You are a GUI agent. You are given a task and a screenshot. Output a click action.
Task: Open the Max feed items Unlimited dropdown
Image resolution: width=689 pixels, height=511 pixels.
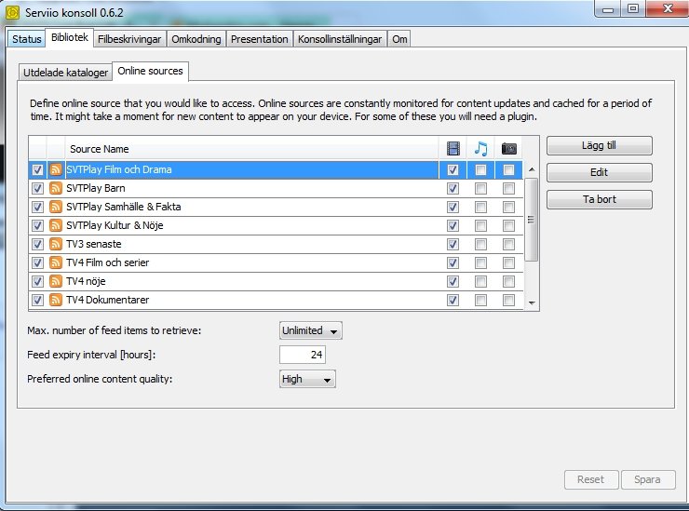[x=311, y=330]
